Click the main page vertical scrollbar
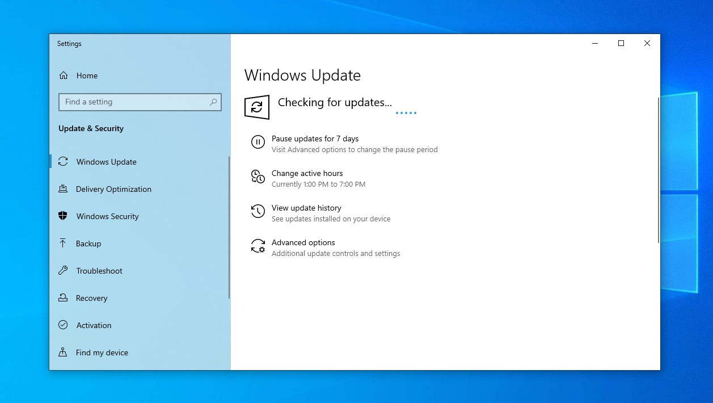713x403 pixels. coord(658,170)
